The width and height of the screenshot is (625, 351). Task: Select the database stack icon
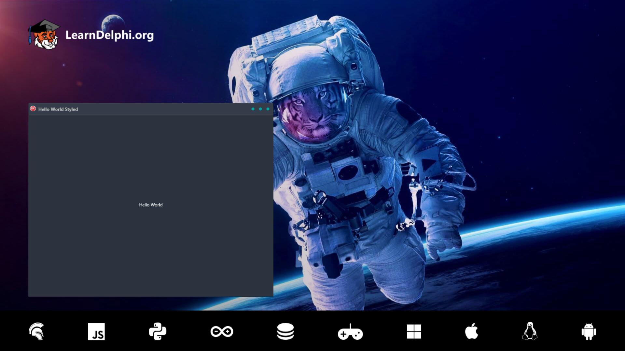point(286,331)
